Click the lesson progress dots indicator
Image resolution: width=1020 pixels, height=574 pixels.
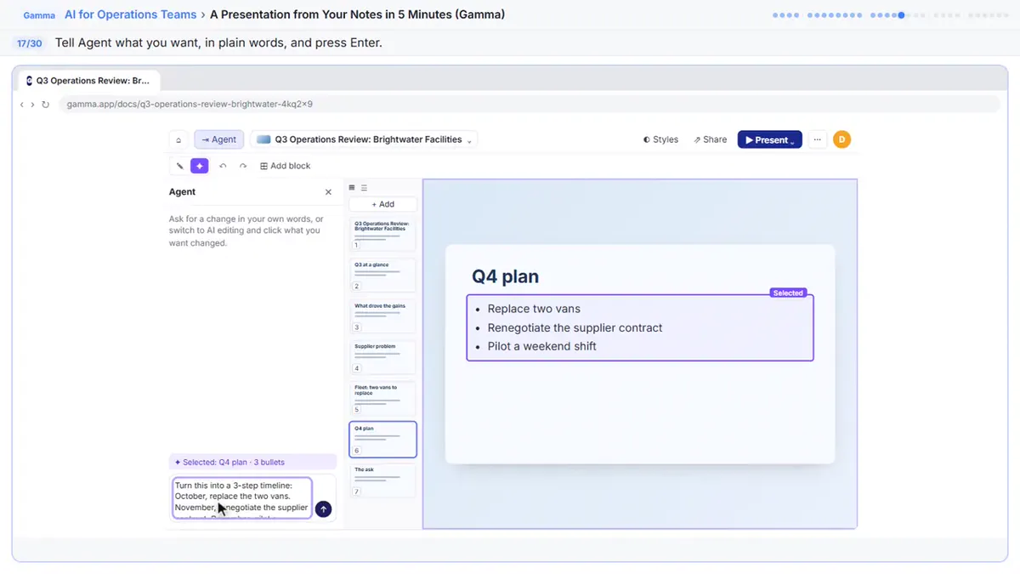coord(890,15)
